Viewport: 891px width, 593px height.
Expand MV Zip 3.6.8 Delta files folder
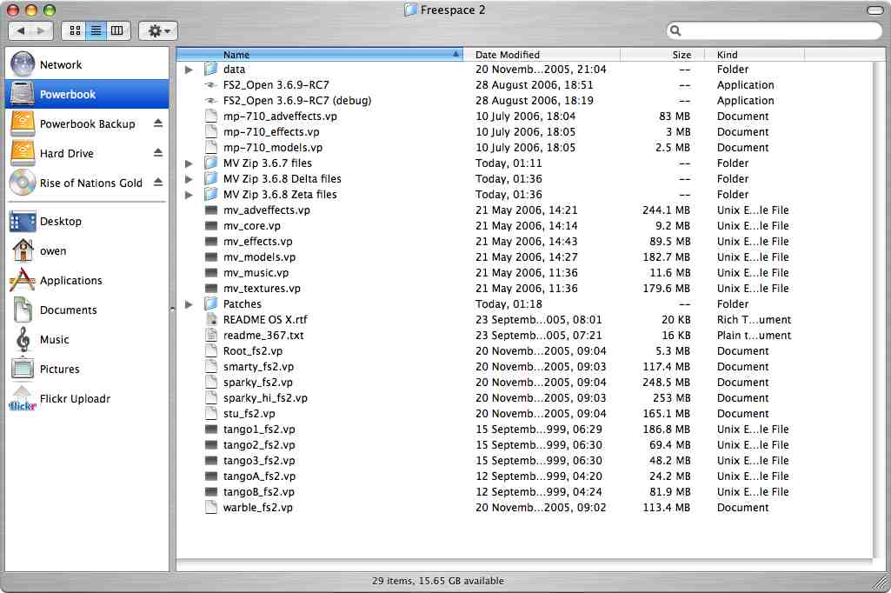coord(189,179)
